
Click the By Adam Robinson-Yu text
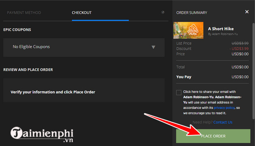tap(223, 34)
